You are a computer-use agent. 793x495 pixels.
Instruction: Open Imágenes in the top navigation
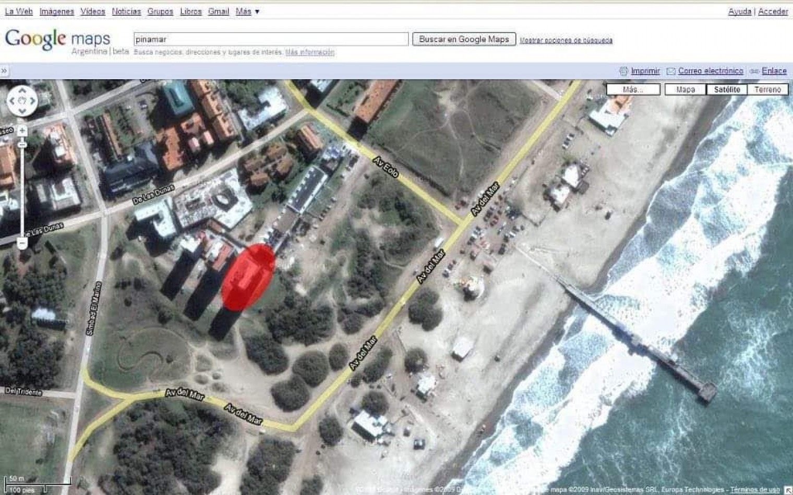(57, 11)
